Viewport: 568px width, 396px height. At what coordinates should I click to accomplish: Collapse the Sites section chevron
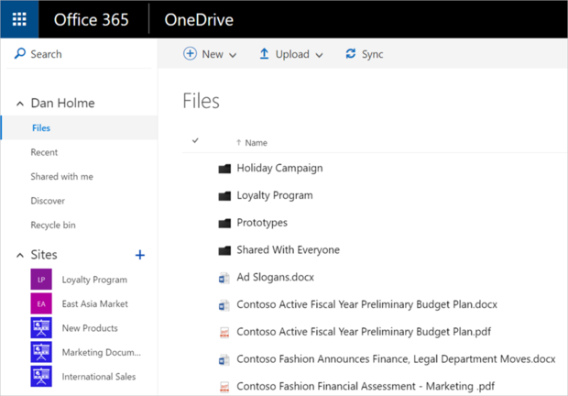point(20,255)
